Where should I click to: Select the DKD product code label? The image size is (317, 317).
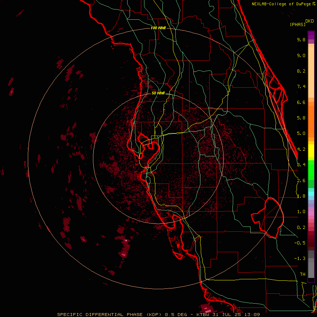309,21
